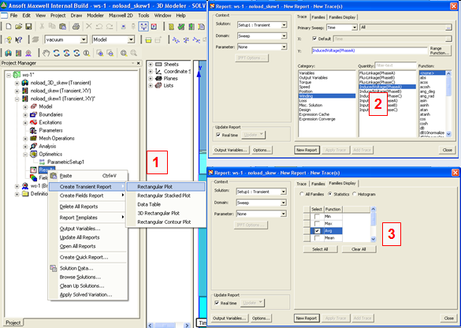Toggle Default X checkbox in Trace tab
This screenshot has width=461, height=328.
coord(314,39)
